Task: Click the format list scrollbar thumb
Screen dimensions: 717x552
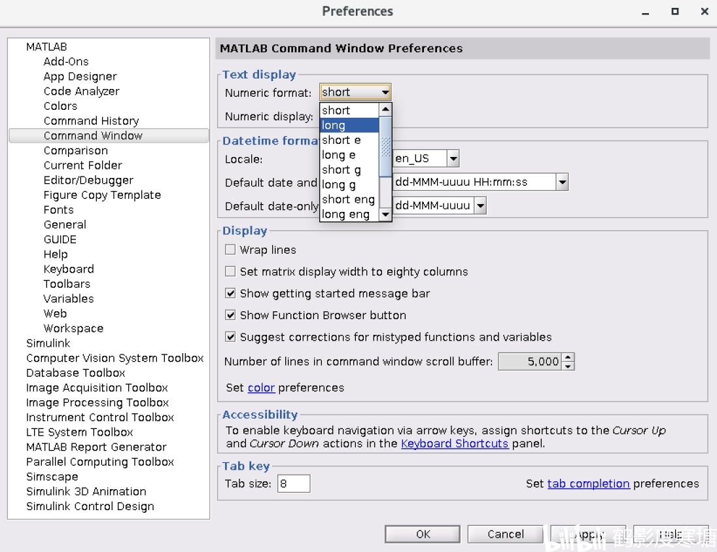Action: pos(385,147)
